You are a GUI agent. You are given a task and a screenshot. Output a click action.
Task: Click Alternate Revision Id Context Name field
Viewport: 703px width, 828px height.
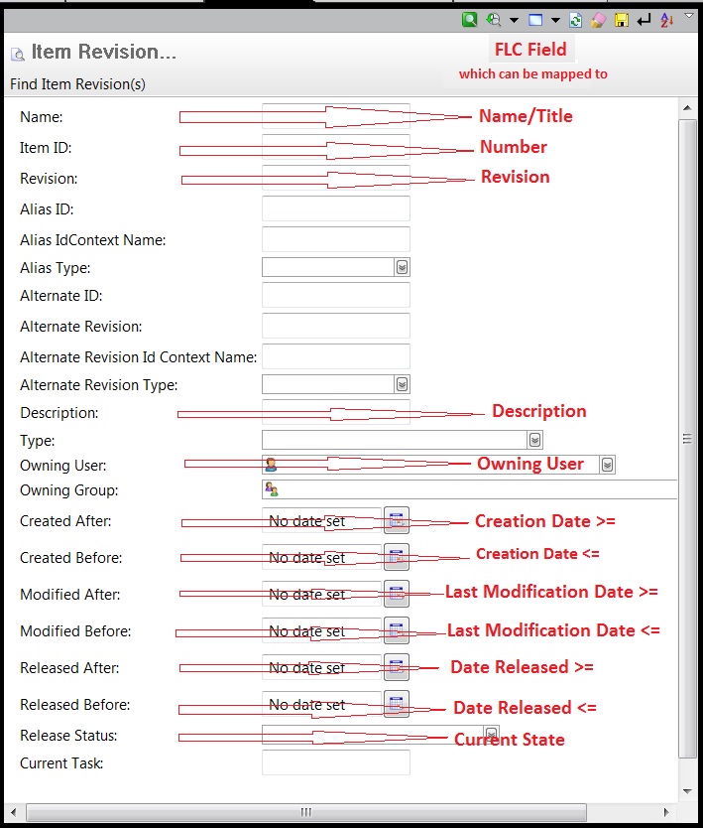(336, 356)
